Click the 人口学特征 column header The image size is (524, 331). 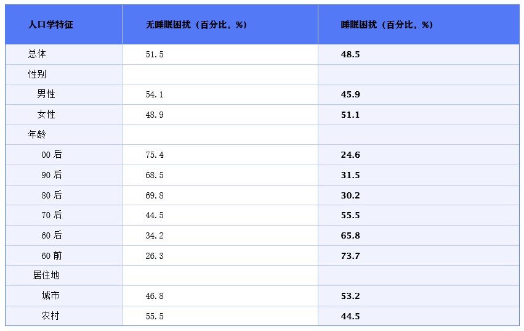pyautogui.click(x=50, y=25)
